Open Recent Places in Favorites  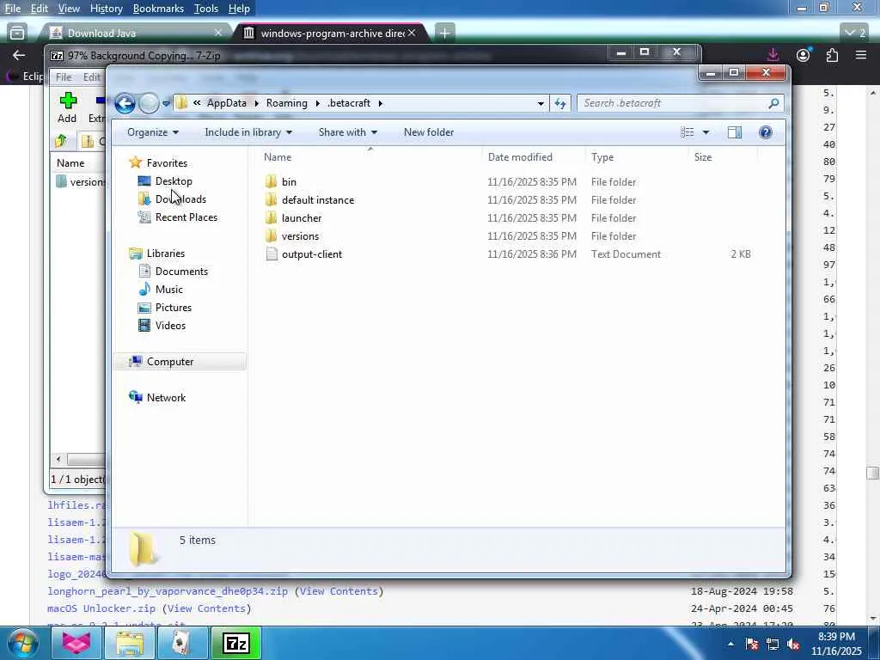[186, 217]
